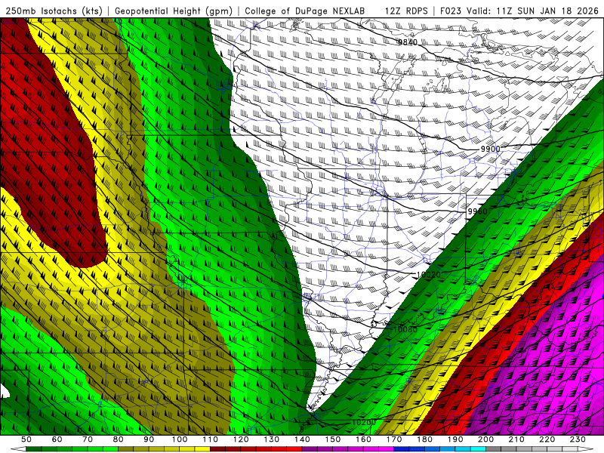Click the 10080 height contour label
The height and width of the screenshot is (453, 604).
coord(405,329)
